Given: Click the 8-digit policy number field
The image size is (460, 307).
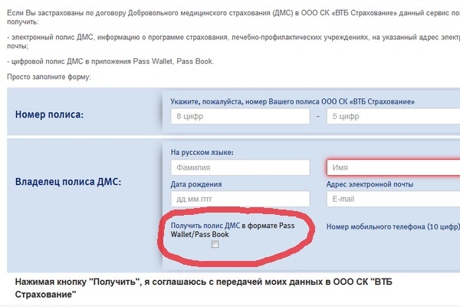Looking at the screenshot, I should click(240, 117).
